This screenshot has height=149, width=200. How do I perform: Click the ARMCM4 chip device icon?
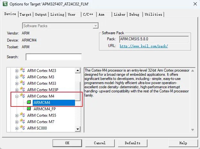29,103
